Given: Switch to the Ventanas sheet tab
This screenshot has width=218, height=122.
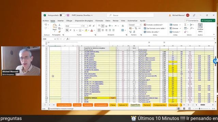Looking at the screenshot, I should click(173, 105).
